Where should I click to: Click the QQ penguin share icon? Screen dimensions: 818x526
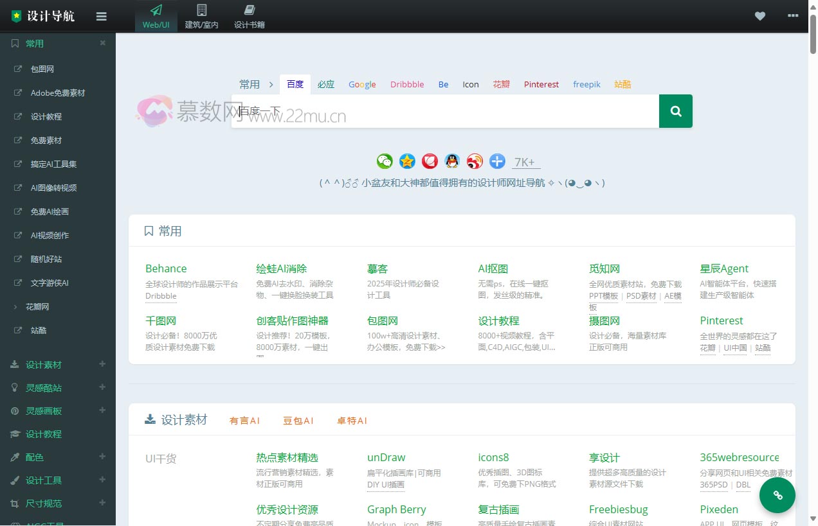pos(452,161)
